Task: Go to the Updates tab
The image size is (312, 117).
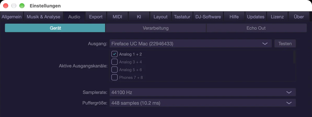Action: pyautogui.click(x=256, y=17)
